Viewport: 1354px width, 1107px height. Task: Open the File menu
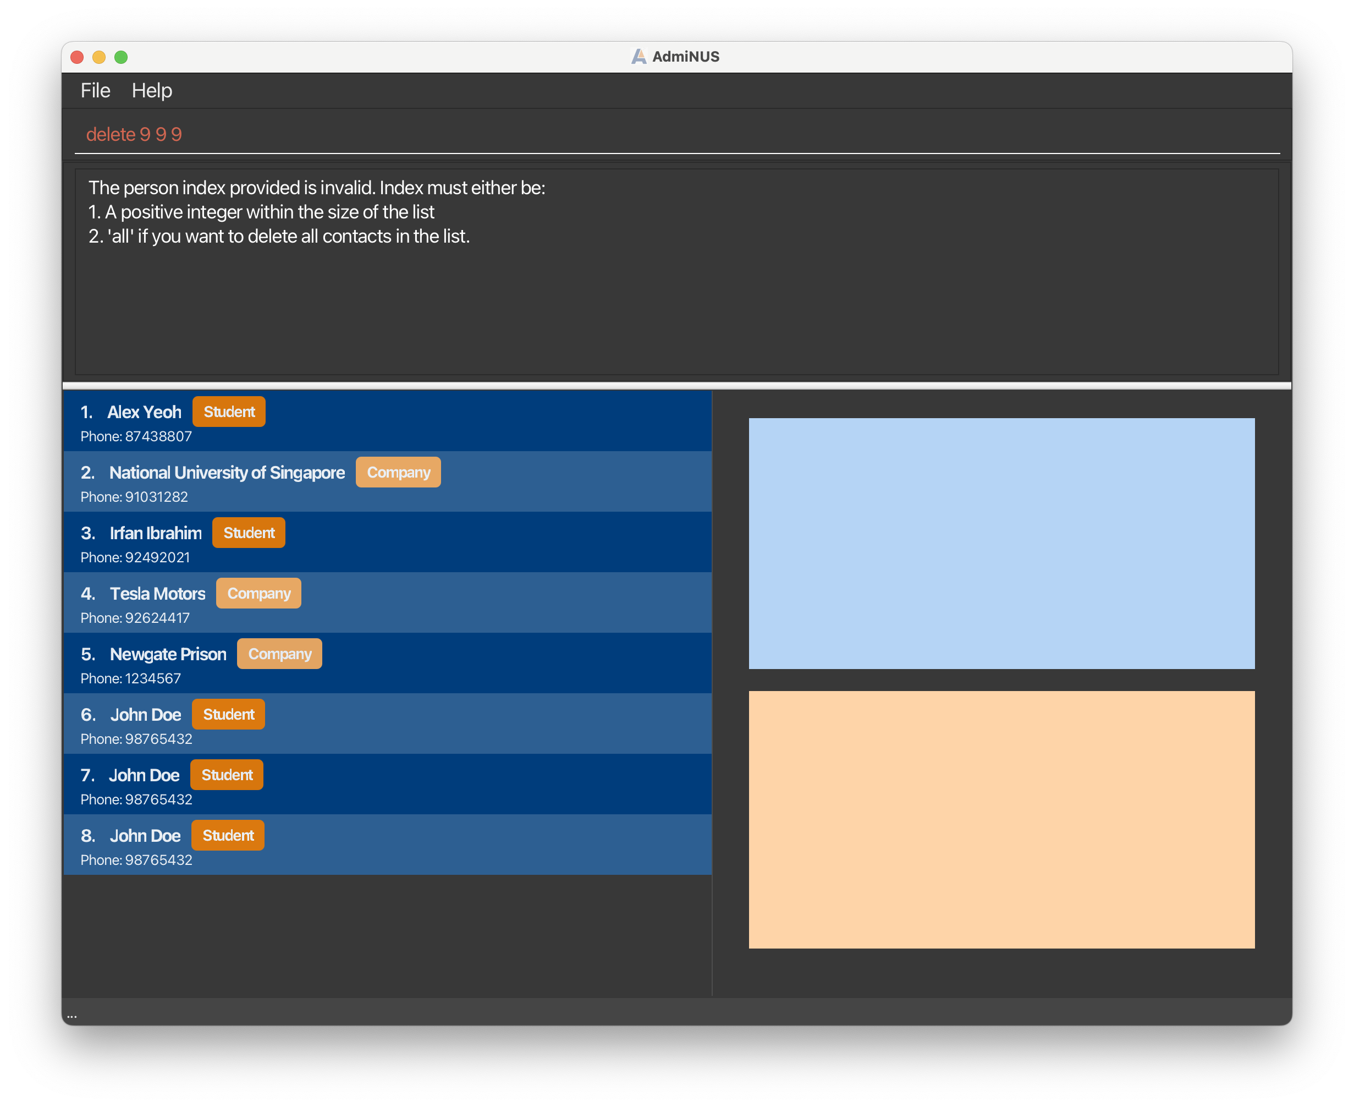(95, 91)
